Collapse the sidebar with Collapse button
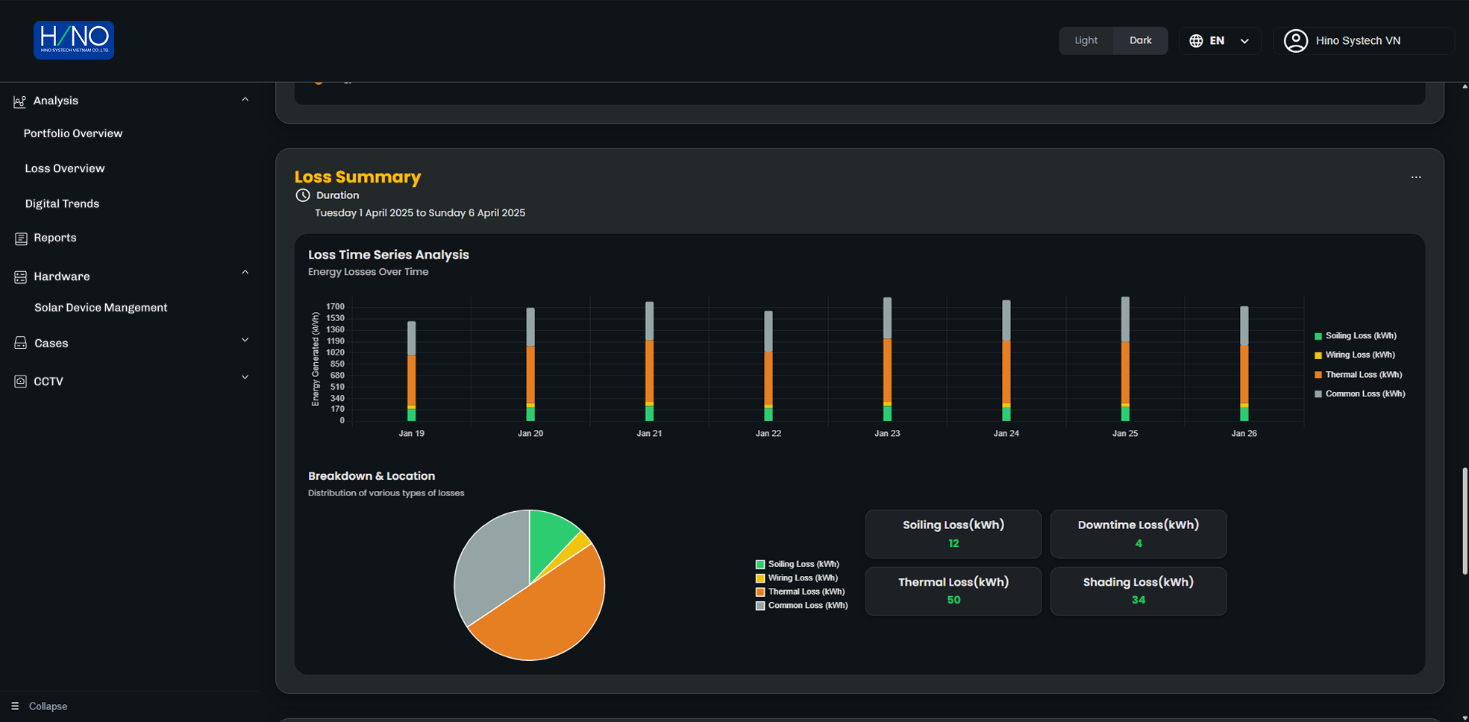Viewport: 1469px width, 722px height. tap(40, 706)
